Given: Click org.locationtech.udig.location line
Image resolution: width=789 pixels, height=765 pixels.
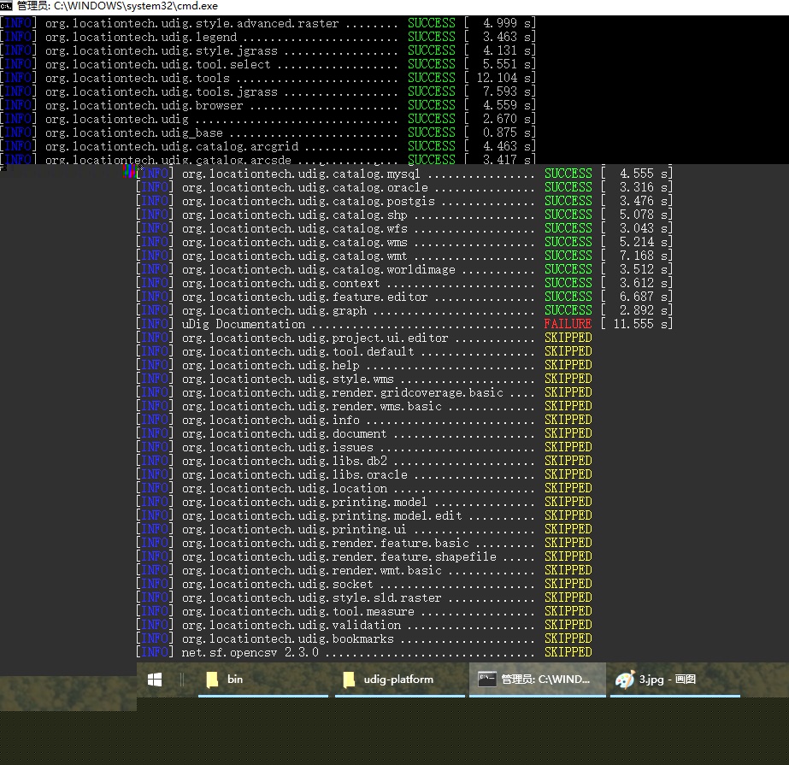Looking at the screenshot, I should 364,488.
